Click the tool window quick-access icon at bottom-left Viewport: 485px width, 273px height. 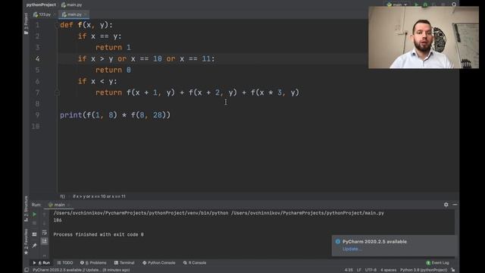tap(27, 270)
